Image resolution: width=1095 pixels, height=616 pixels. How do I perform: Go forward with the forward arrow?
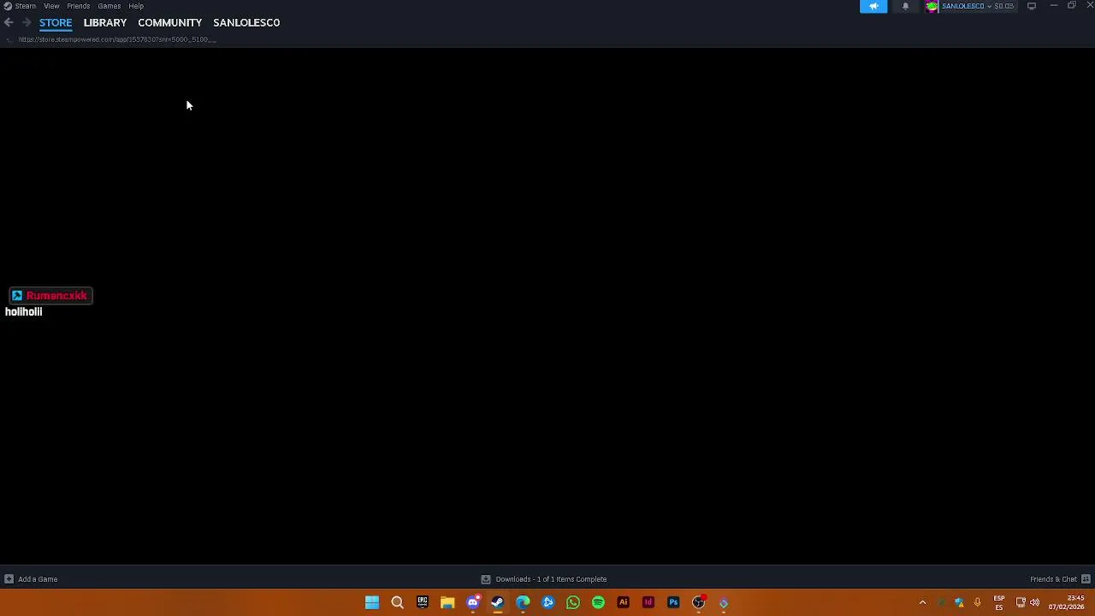coord(27,23)
